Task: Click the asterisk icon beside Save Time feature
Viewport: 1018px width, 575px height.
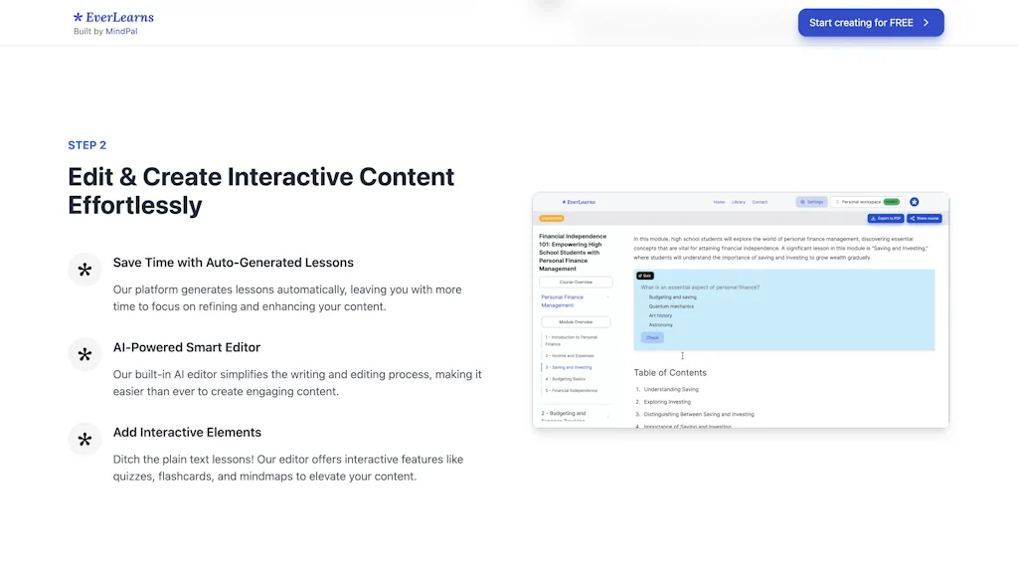Action: [x=85, y=269]
